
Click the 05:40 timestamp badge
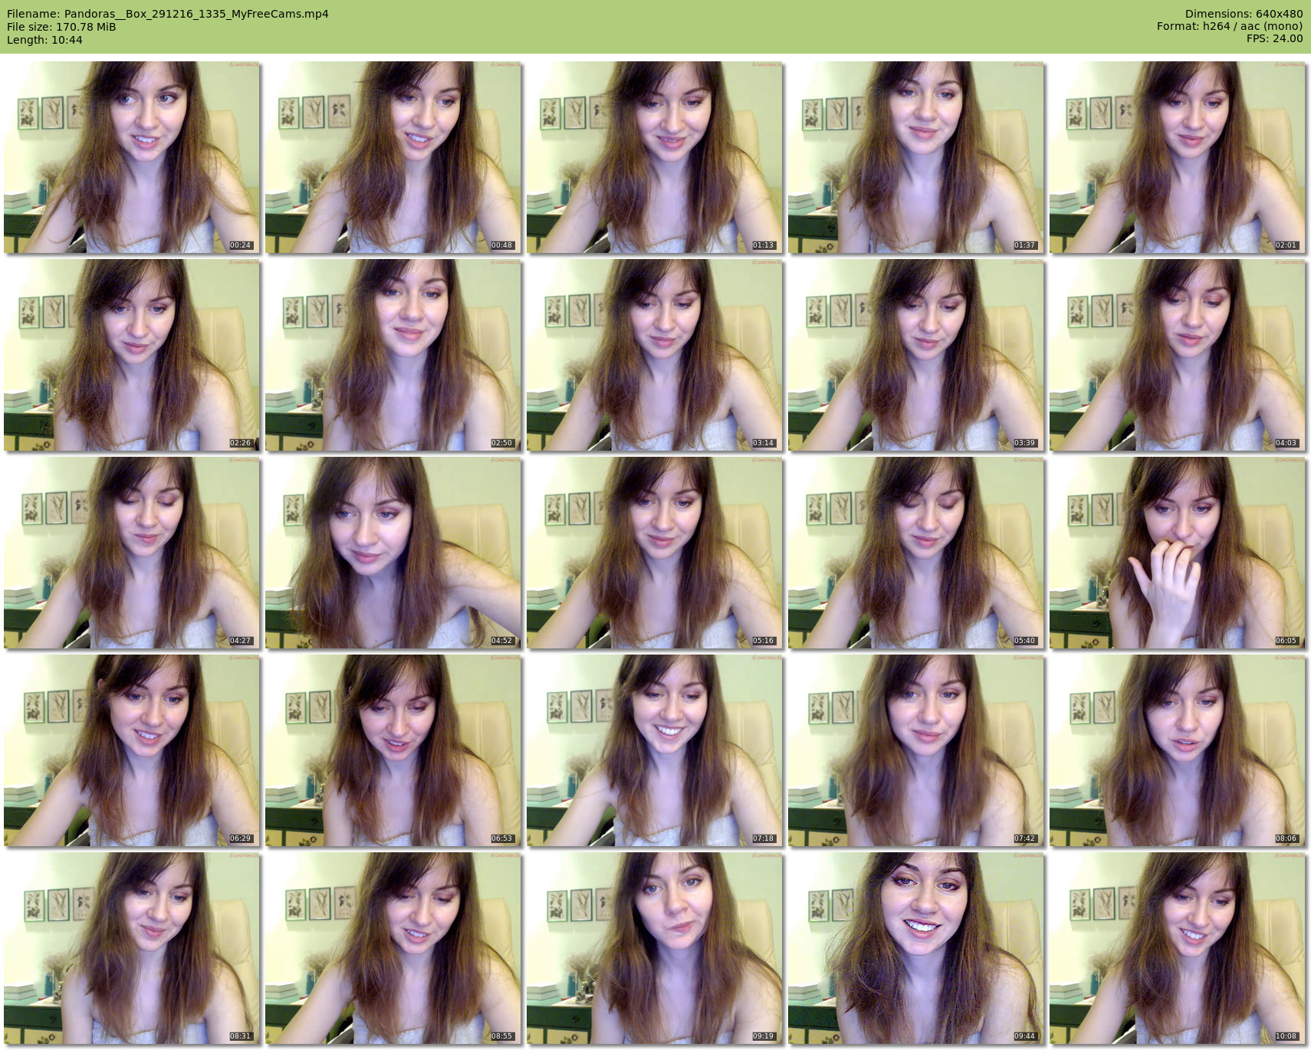point(1024,641)
